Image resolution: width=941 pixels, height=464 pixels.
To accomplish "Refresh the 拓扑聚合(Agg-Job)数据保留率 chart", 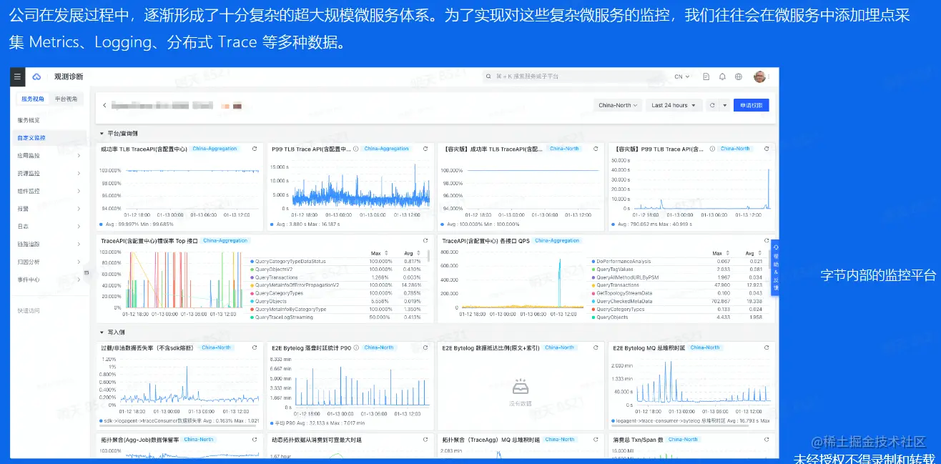I will point(255,439).
